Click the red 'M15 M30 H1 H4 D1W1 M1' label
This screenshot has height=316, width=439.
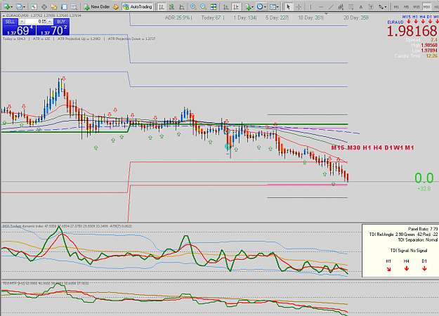(x=372, y=147)
